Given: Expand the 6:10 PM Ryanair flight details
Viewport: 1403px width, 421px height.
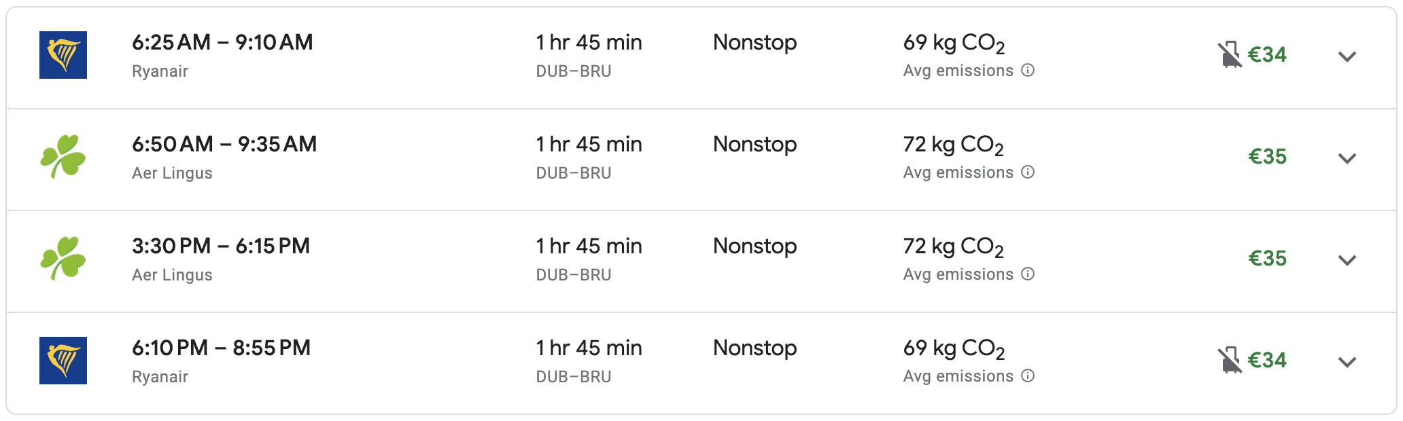Looking at the screenshot, I should (1347, 362).
